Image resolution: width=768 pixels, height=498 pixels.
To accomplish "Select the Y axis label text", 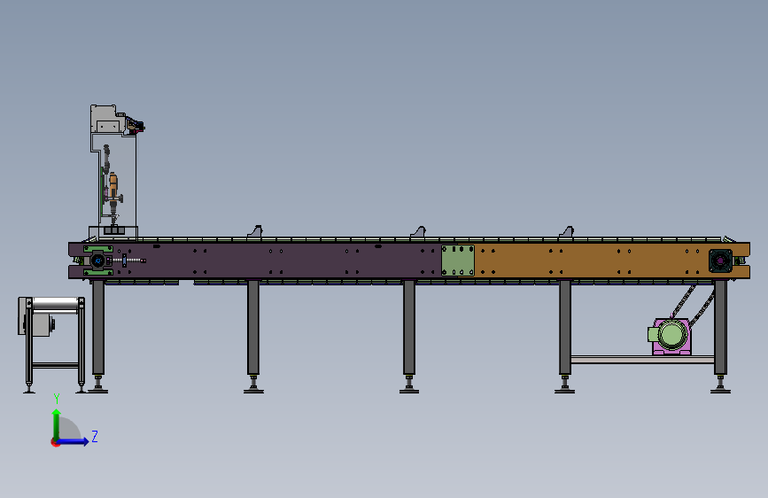I will pyautogui.click(x=57, y=399).
